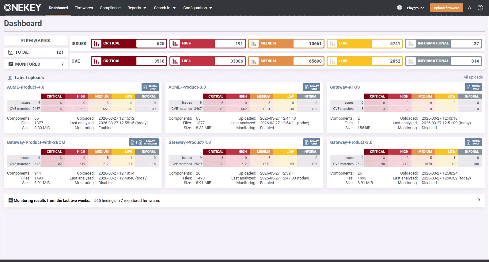Expand the Configuration menu

tap(198, 8)
